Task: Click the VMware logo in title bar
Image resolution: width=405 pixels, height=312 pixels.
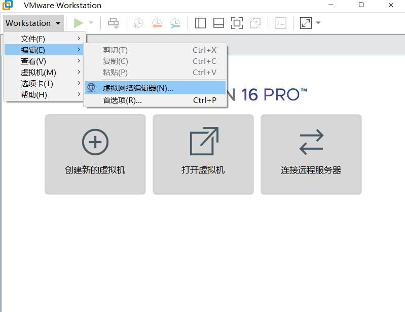Action: tap(8, 5)
